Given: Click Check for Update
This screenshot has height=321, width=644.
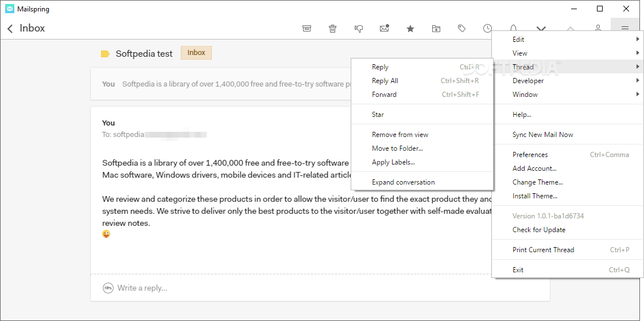Looking at the screenshot, I should 568,230.
